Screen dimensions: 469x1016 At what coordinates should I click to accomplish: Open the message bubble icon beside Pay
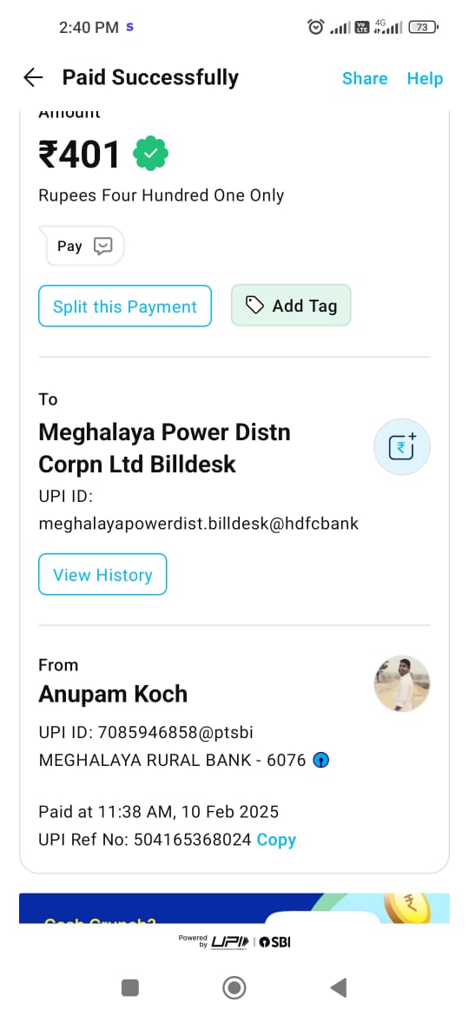coord(103,246)
